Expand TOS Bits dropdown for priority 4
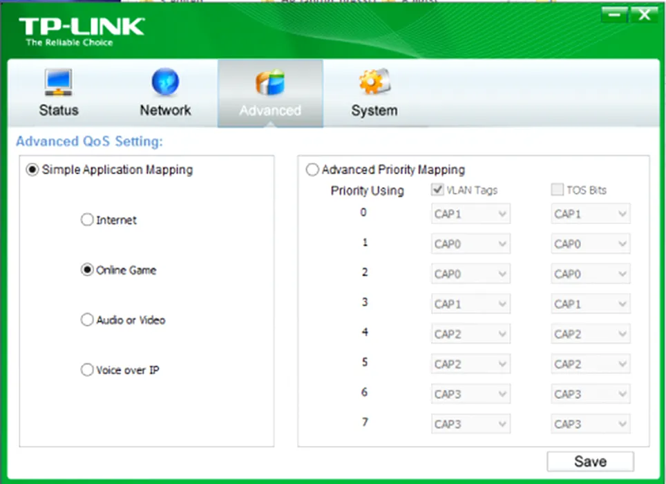 click(591, 334)
